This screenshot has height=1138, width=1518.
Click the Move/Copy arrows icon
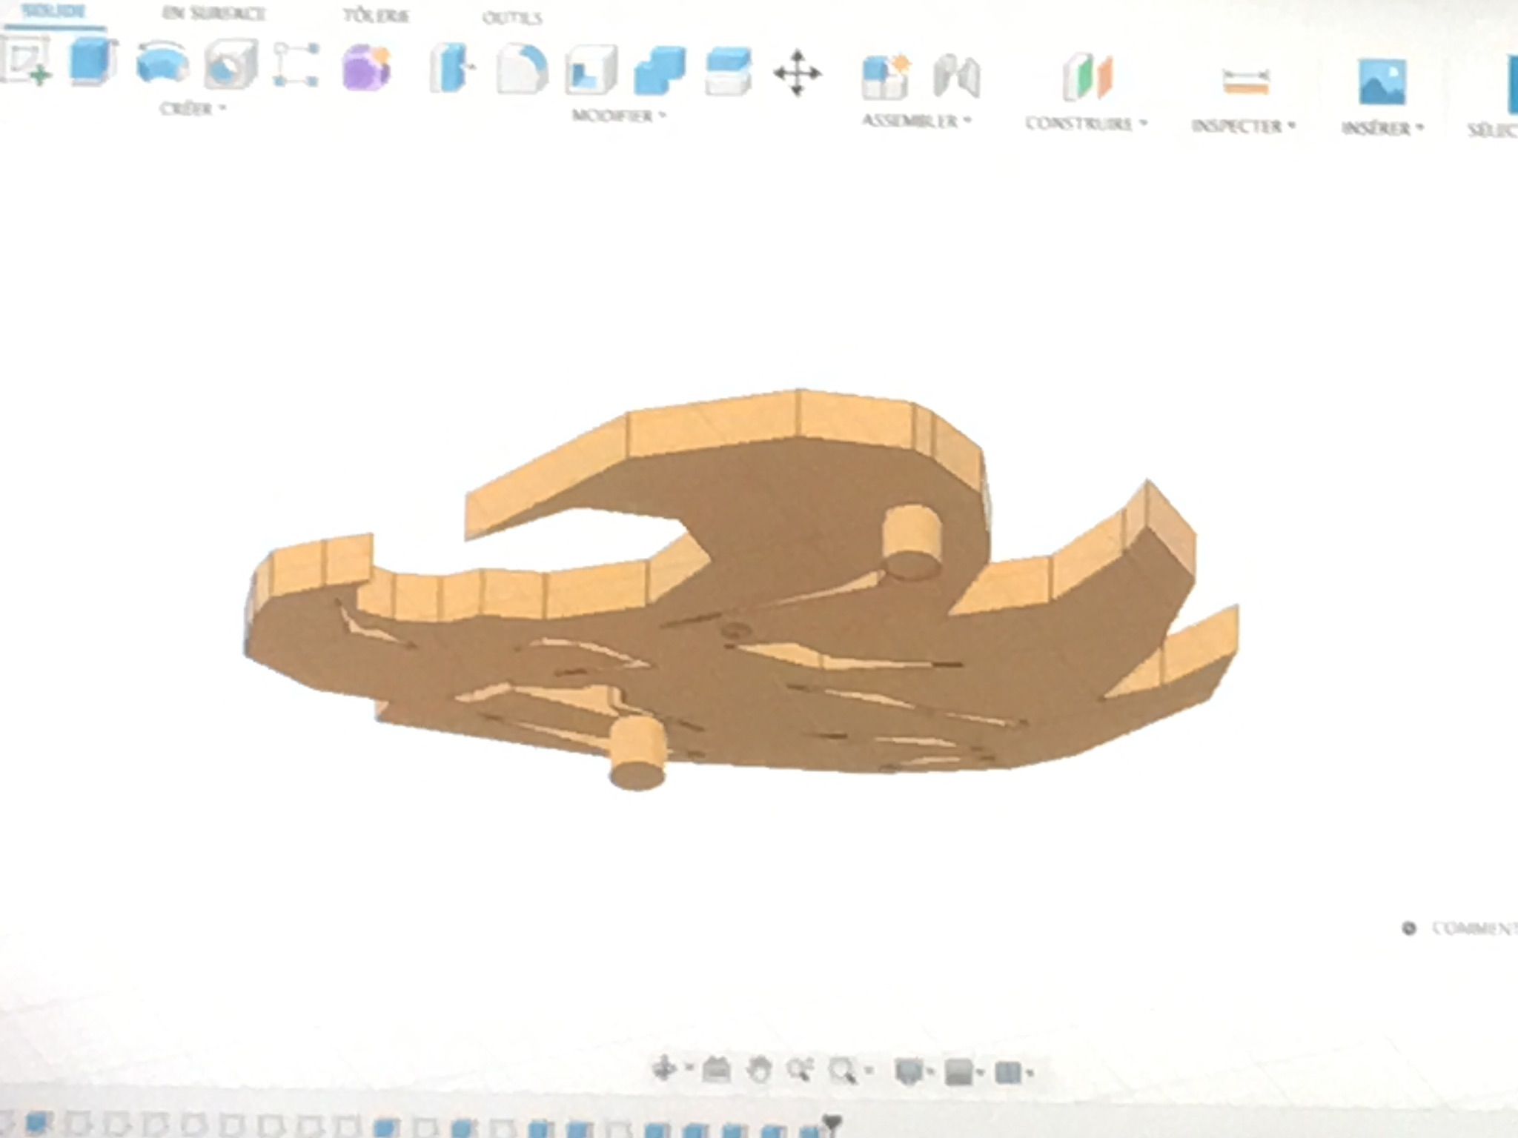pos(797,73)
